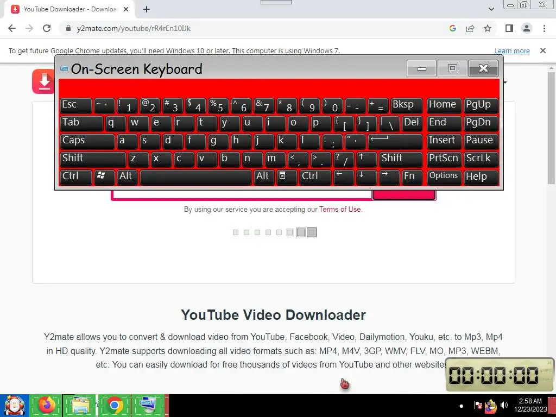Toggle the left Shift key
This screenshot has height=417, width=556.
(x=93, y=159)
